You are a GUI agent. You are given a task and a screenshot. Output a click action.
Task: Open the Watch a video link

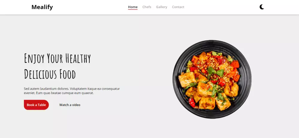(70, 105)
